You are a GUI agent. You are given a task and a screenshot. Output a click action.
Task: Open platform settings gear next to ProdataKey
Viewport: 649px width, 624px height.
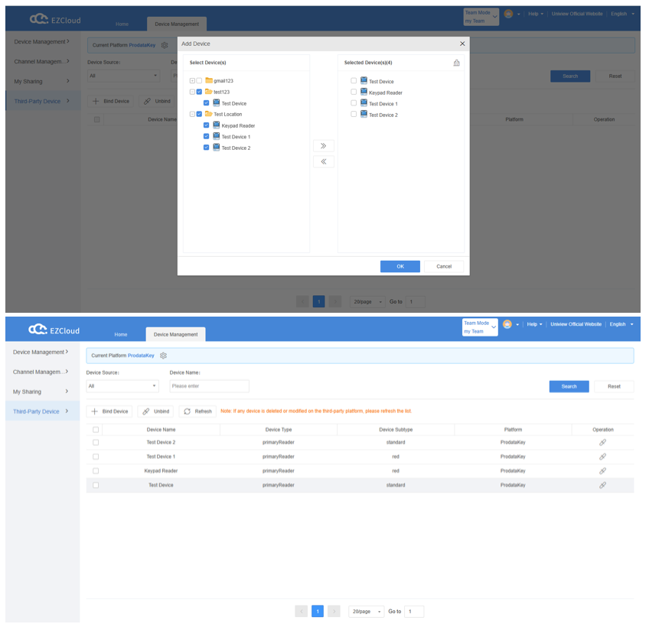pos(163,356)
